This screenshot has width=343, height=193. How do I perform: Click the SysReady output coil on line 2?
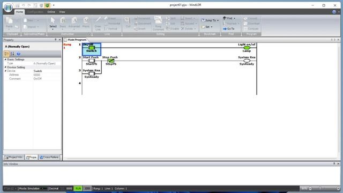[247, 61]
